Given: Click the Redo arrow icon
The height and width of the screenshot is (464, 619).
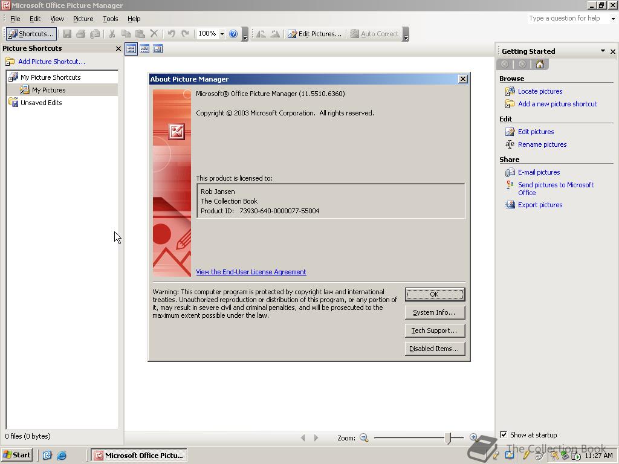Looking at the screenshot, I should point(185,34).
